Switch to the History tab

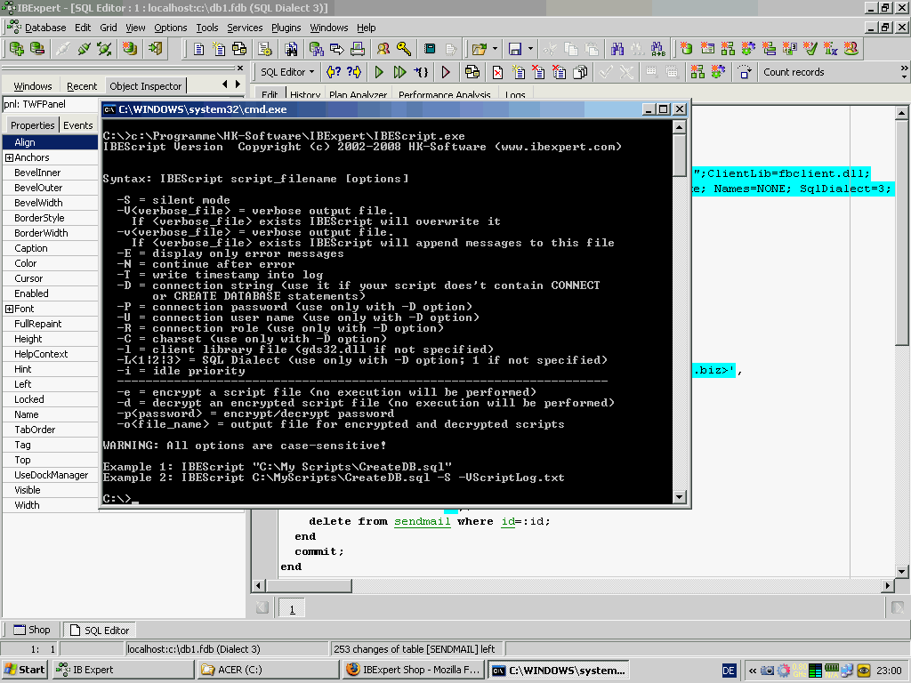tap(305, 94)
